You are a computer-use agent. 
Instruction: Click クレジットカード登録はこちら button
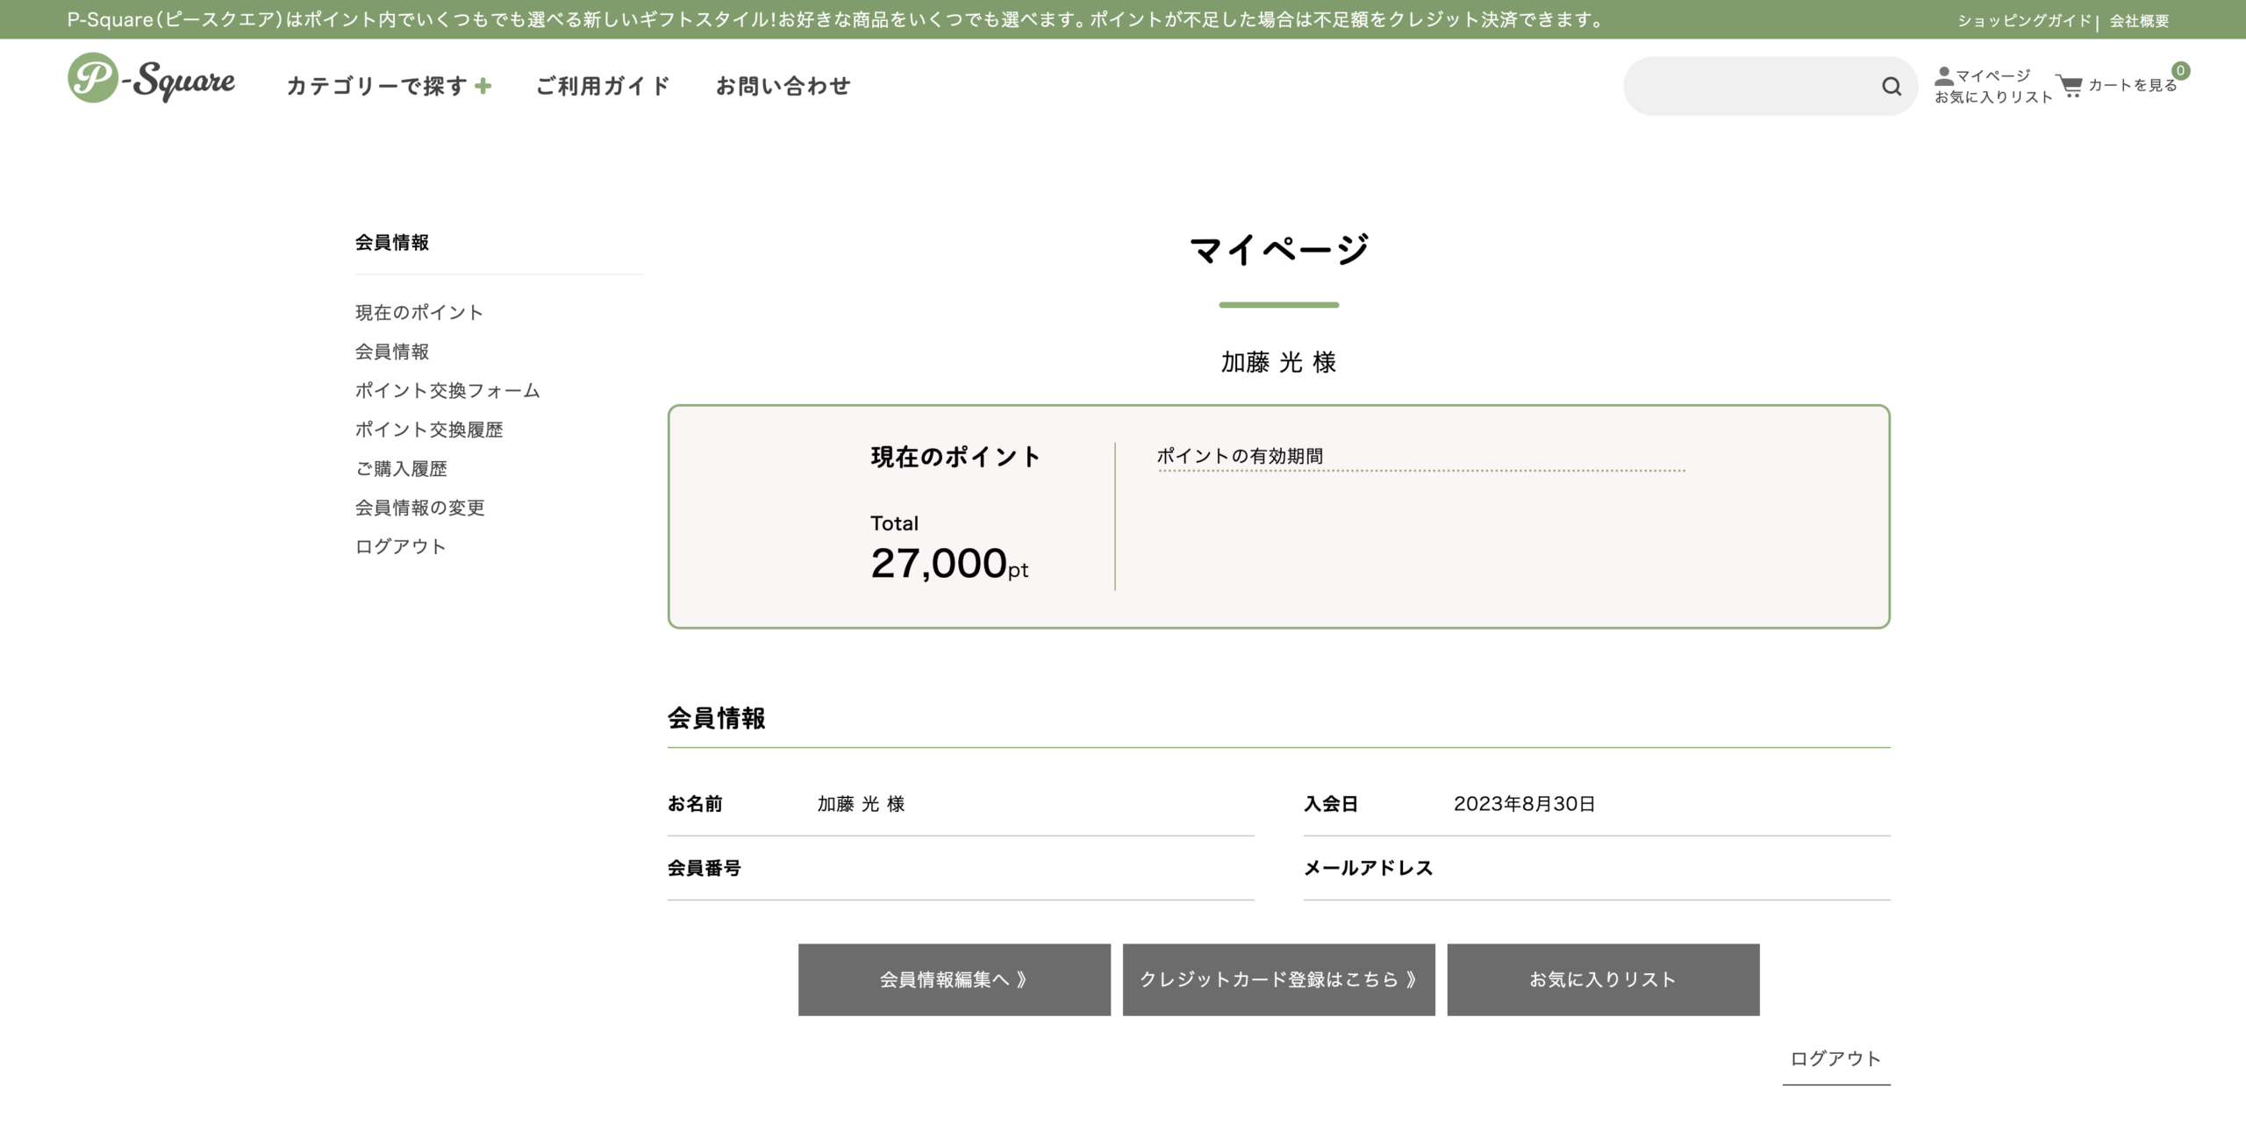point(1278,979)
